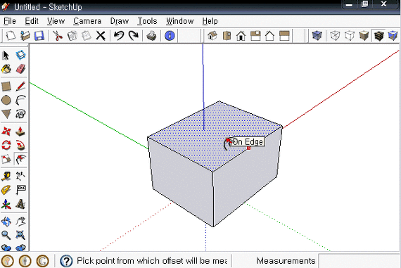Switch to Front view house icon
The image size is (401, 268).
241,36
